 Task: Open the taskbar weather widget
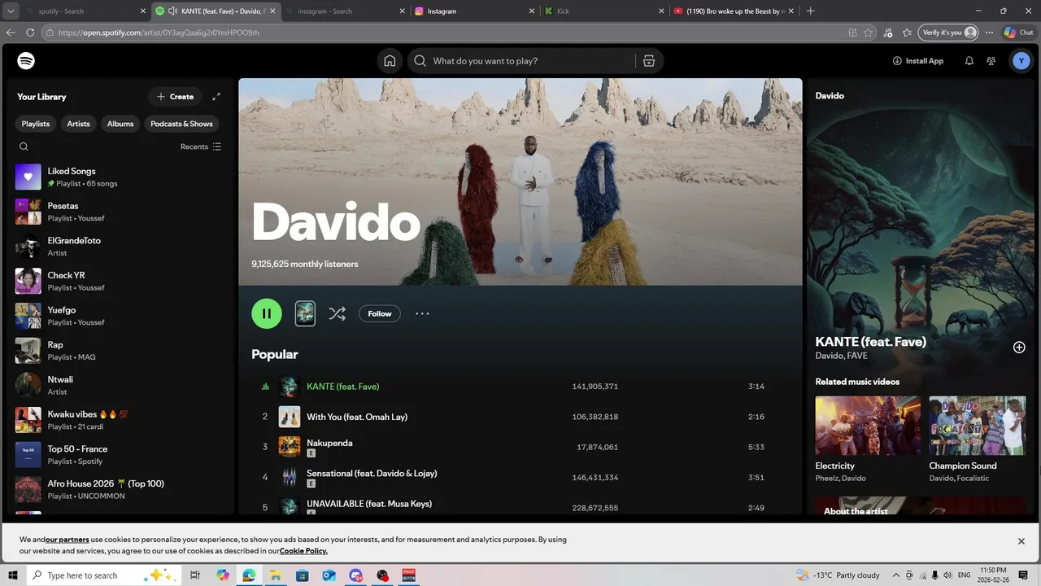coord(838,575)
